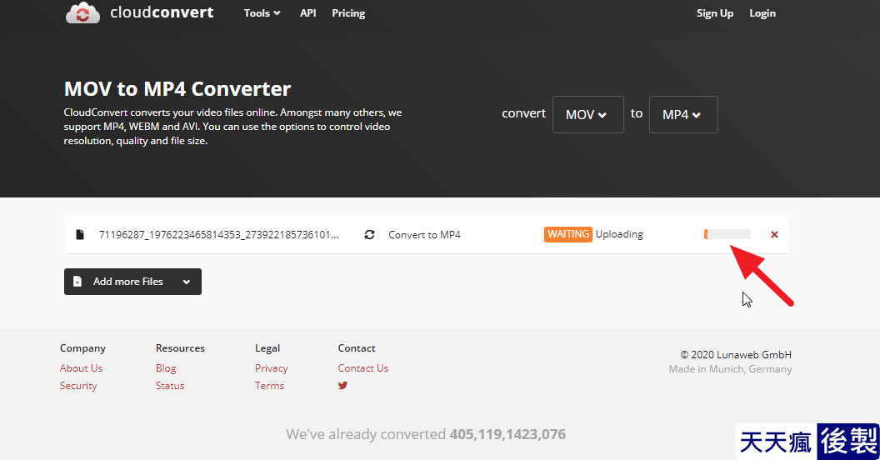Open the Privacy footer link

tap(271, 368)
